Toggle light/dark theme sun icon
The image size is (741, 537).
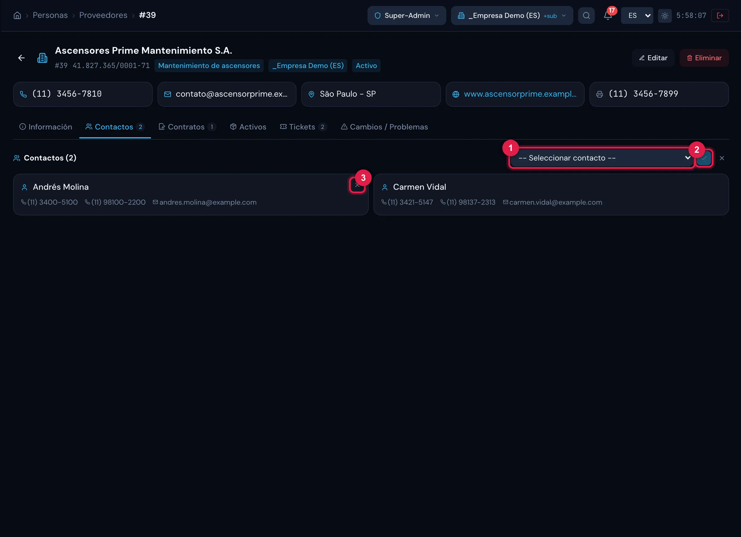(x=665, y=15)
